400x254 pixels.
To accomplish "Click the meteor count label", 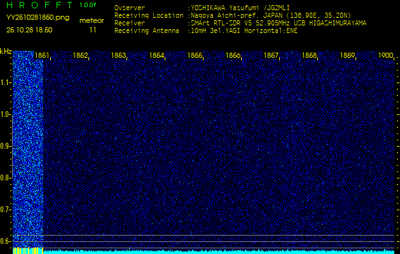I will 92,20.
